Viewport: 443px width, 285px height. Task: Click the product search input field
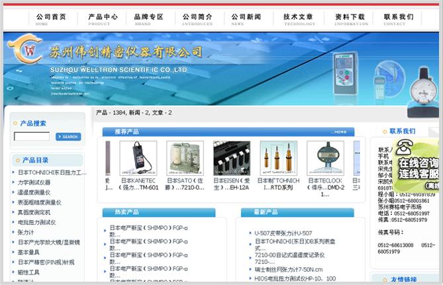(x=32, y=137)
